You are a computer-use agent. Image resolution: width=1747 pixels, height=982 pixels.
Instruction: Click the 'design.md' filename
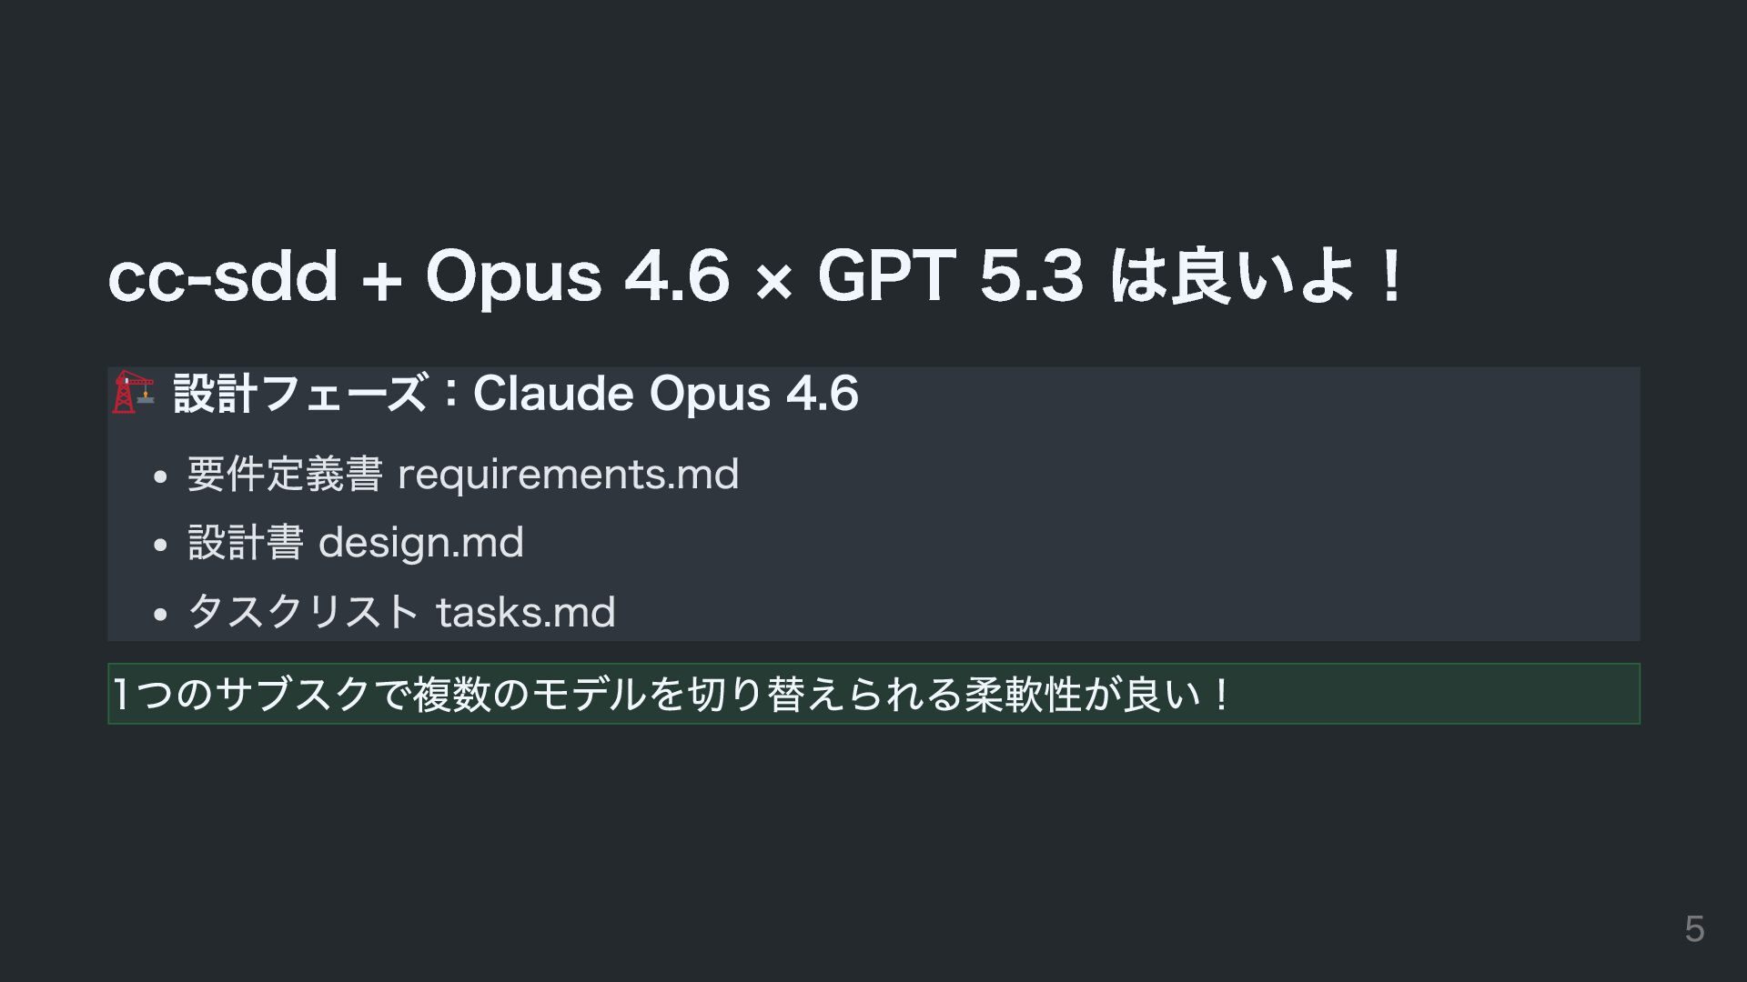[x=420, y=543]
